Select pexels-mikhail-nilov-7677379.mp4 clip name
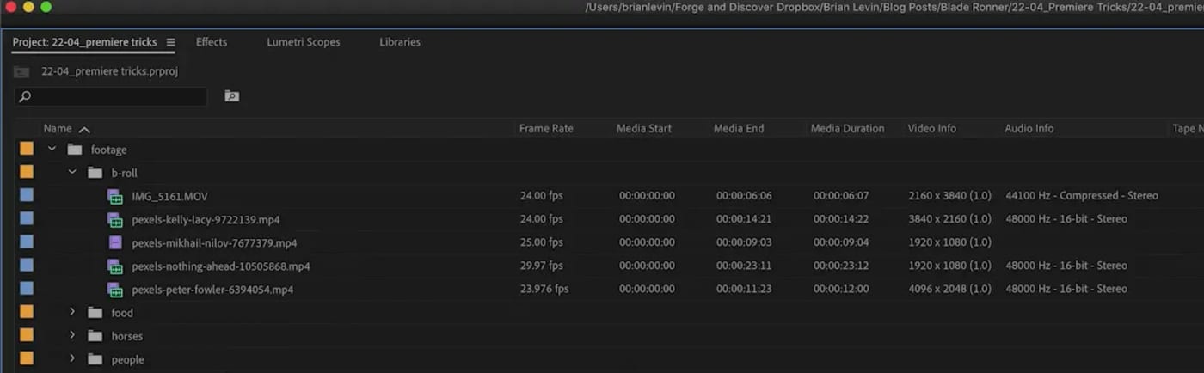This screenshot has width=1204, height=373. 214,243
